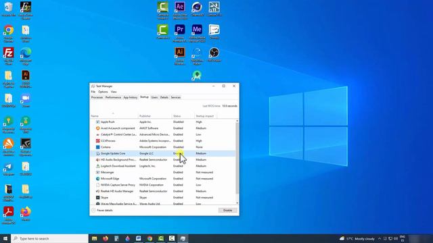433x243 pixels.
Task: Collapse Task Manager with Fewer details
Action: (102, 210)
